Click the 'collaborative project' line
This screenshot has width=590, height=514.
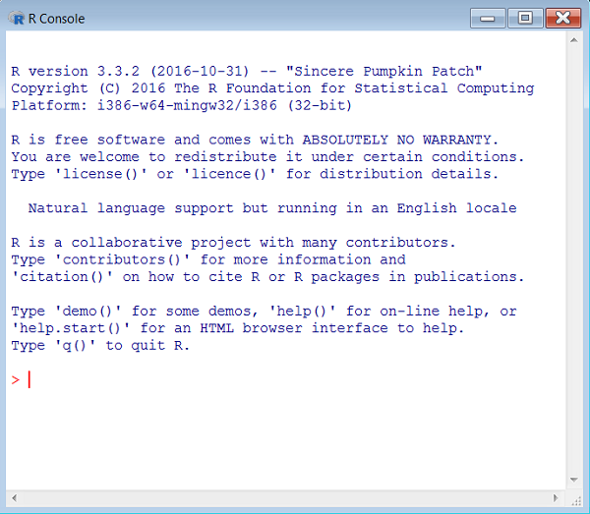pyautogui.click(x=233, y=243)
